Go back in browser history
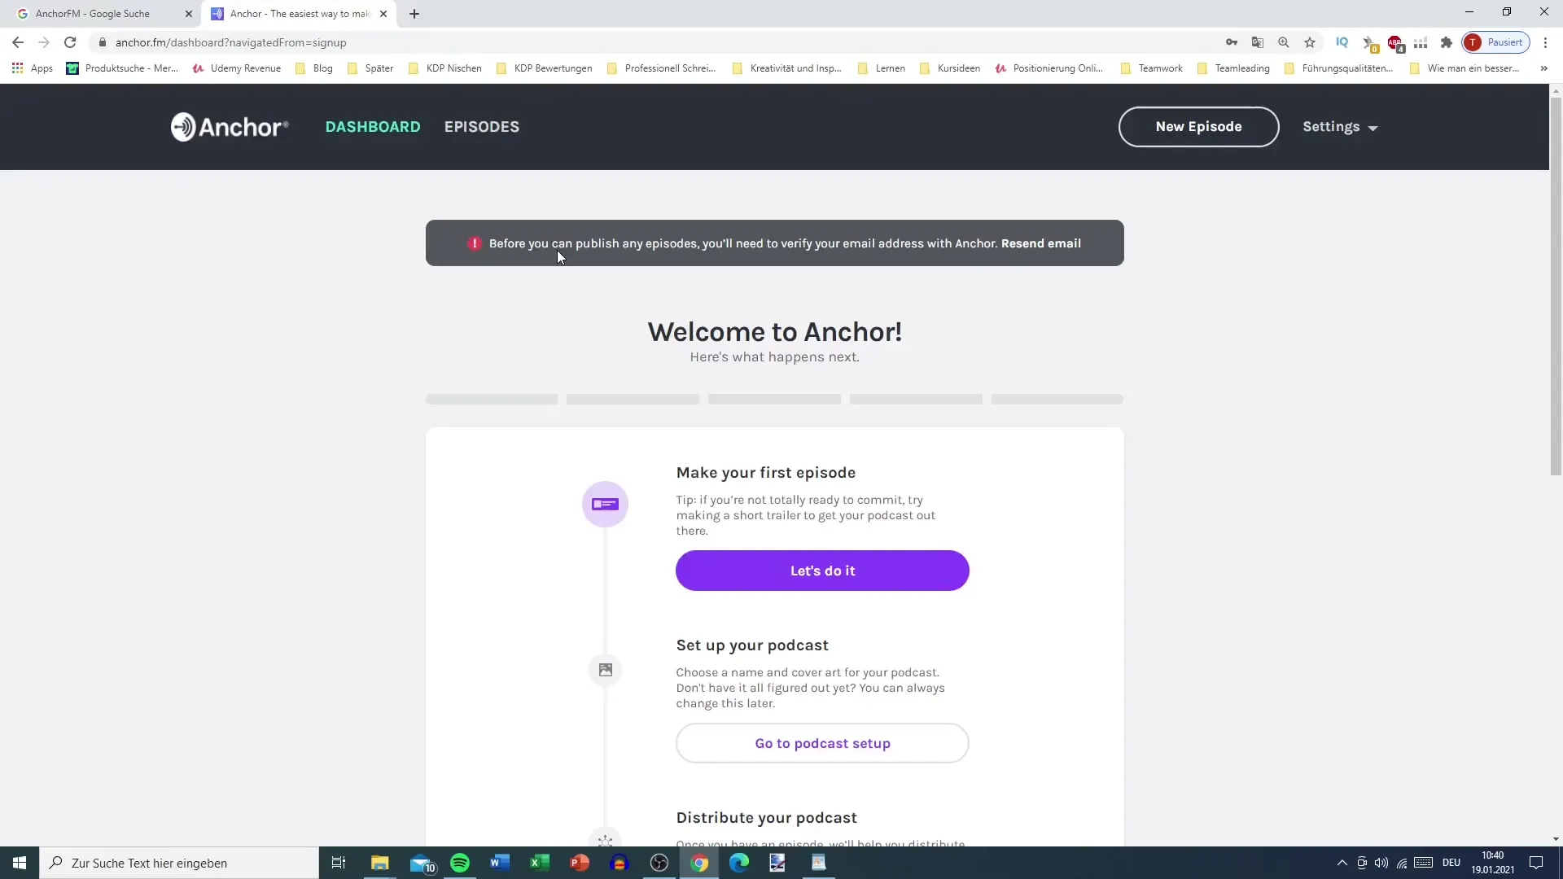1563x879 pixels. tap(18, 42)
